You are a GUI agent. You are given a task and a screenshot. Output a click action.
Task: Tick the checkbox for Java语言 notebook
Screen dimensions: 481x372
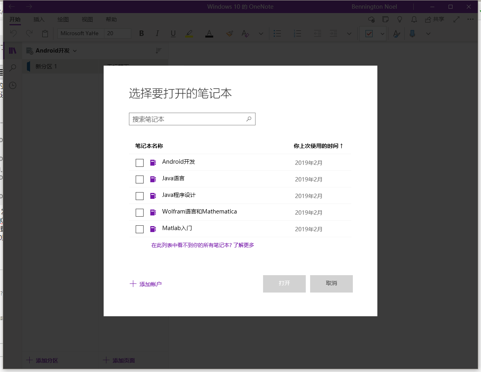tap(140, 179)
